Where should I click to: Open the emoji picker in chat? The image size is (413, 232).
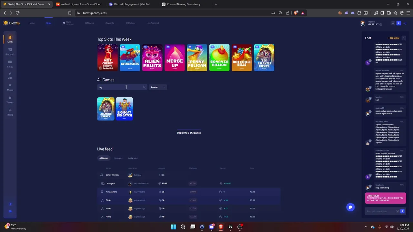click(x=397, y=211)
